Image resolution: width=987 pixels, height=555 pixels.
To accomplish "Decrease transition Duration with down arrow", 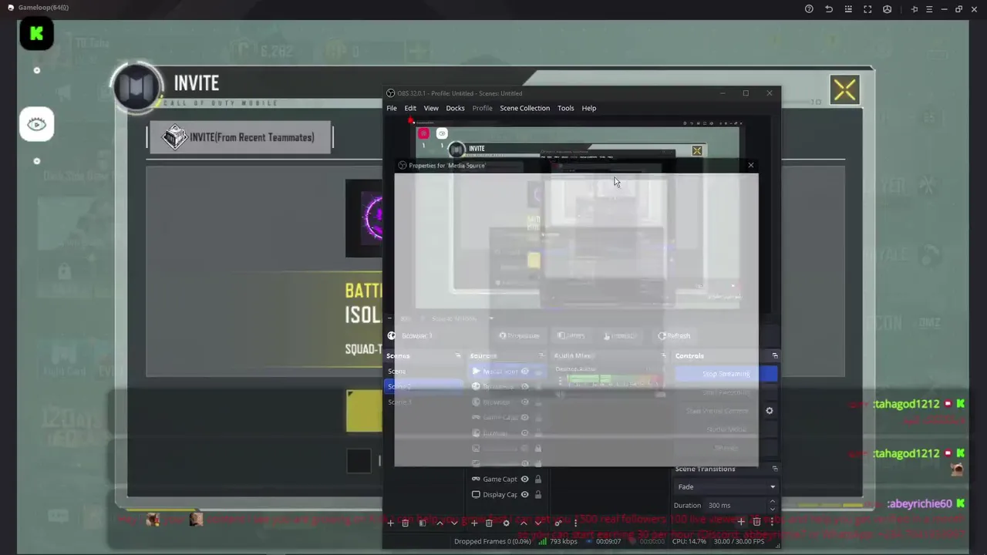I will click(772, 509).
